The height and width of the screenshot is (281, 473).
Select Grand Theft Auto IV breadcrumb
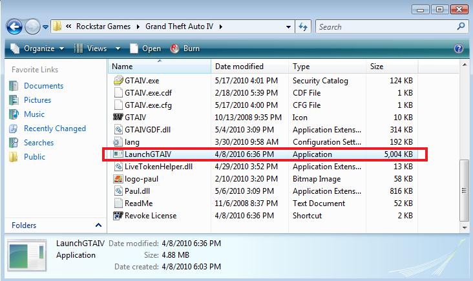tap(179, 26)
